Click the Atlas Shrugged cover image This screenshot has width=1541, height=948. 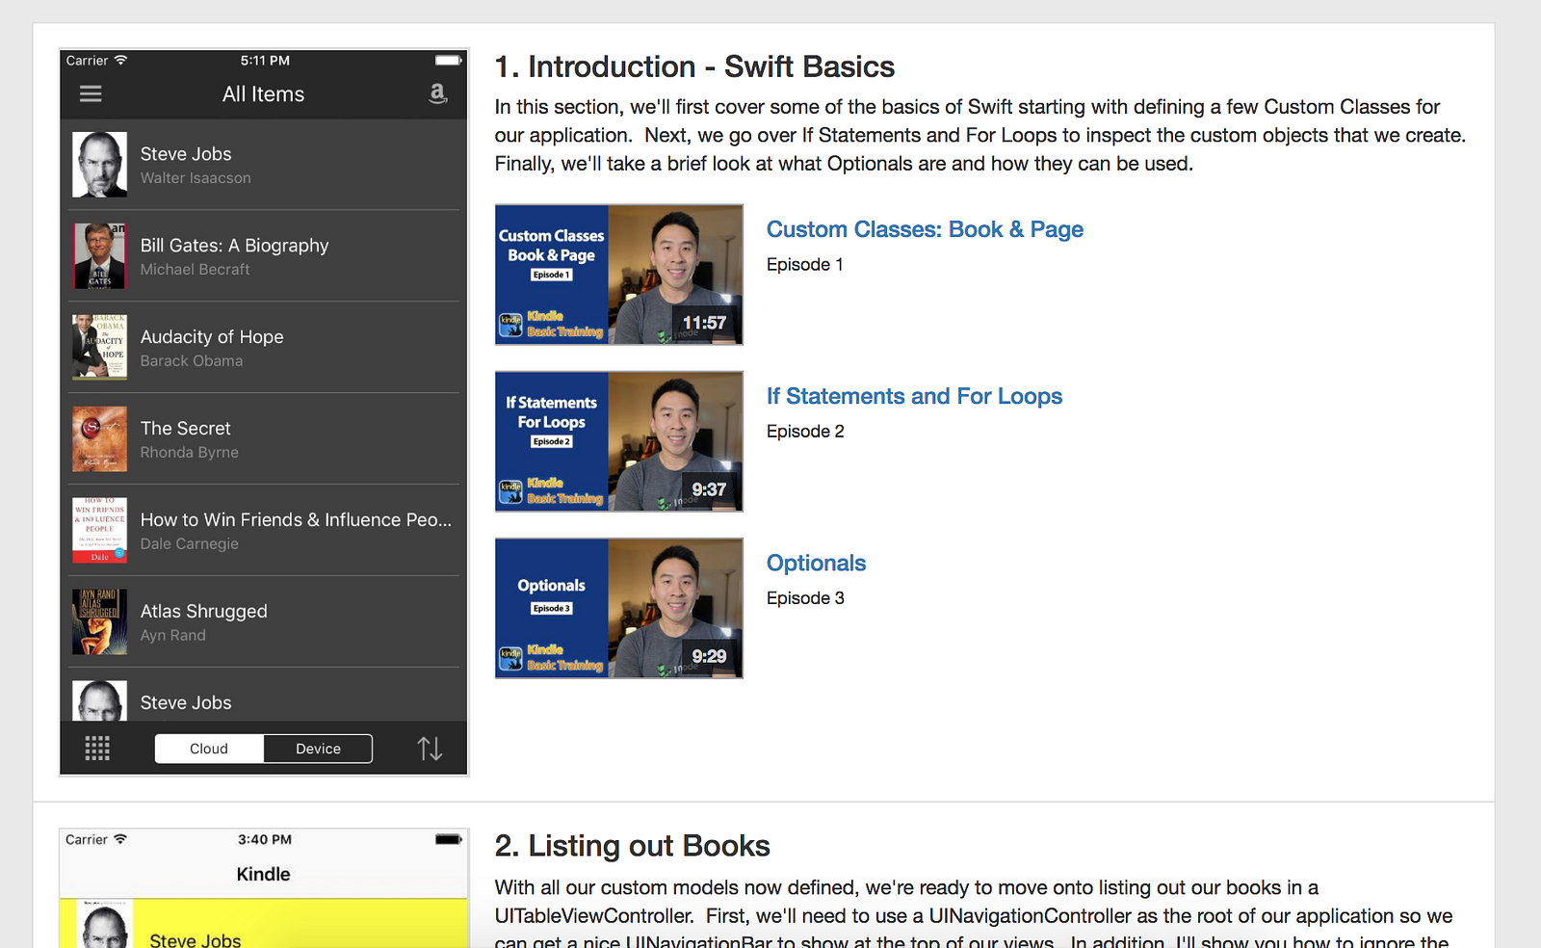[x=99, y=622]
